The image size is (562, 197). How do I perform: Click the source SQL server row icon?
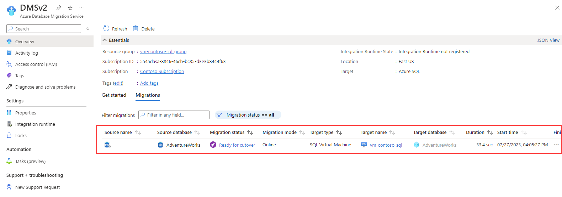tap(107, 145)
